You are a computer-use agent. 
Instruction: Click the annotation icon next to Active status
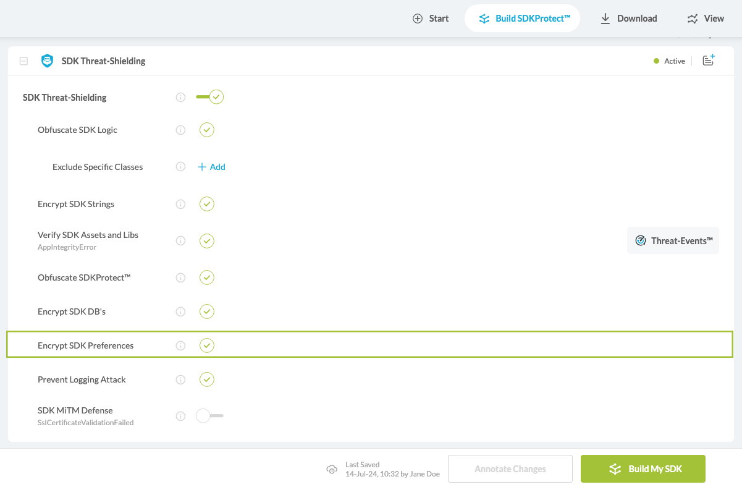tap(708, 60)
